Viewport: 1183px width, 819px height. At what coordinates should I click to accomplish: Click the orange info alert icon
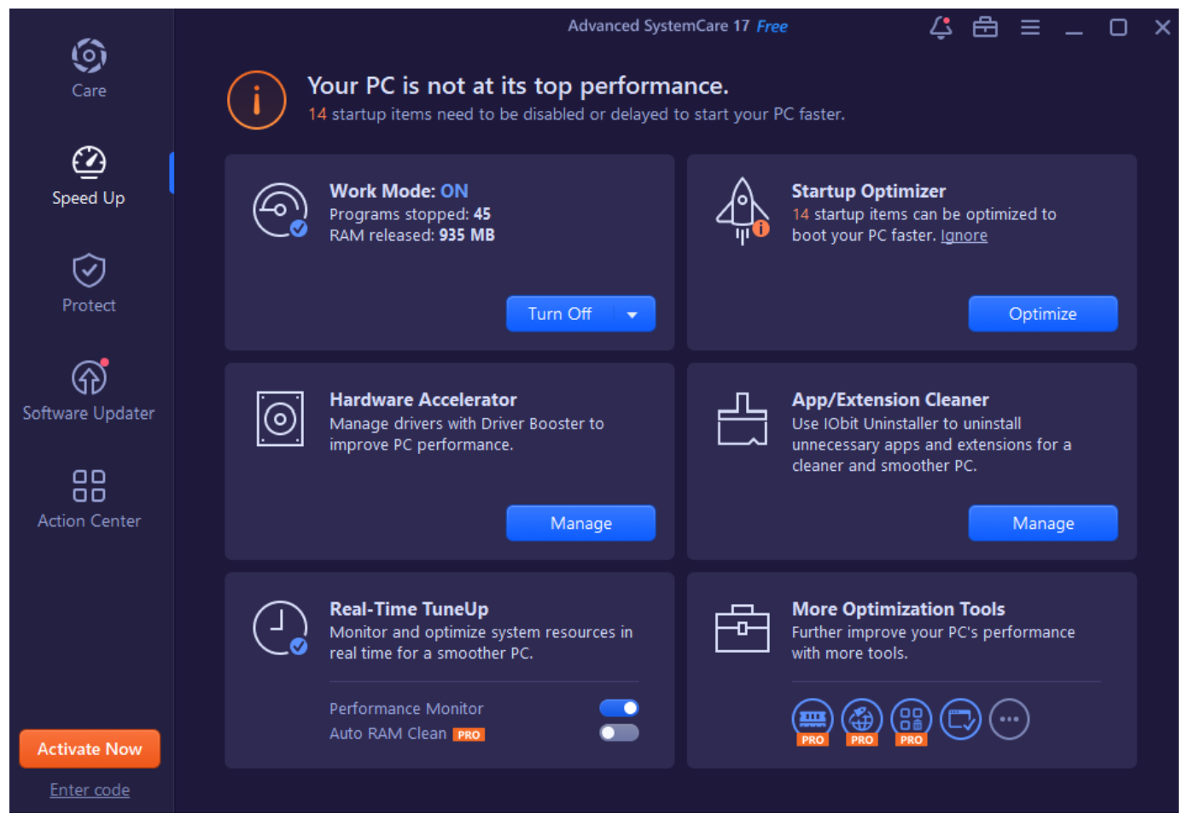pos(257,100)
